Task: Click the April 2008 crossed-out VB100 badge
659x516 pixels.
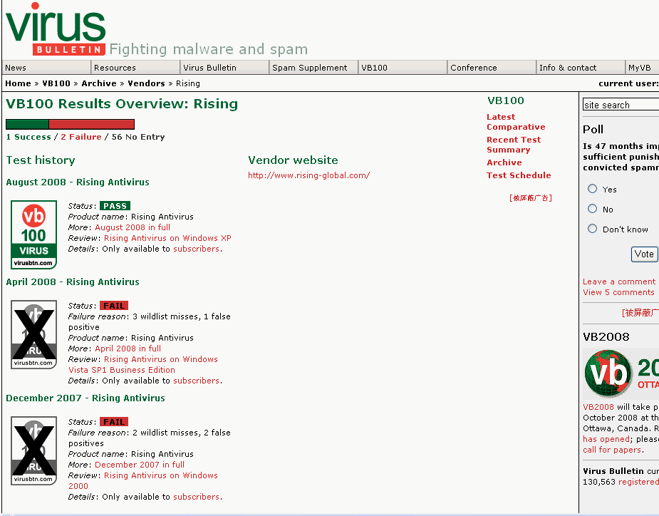Action: (x=33, y=334)
